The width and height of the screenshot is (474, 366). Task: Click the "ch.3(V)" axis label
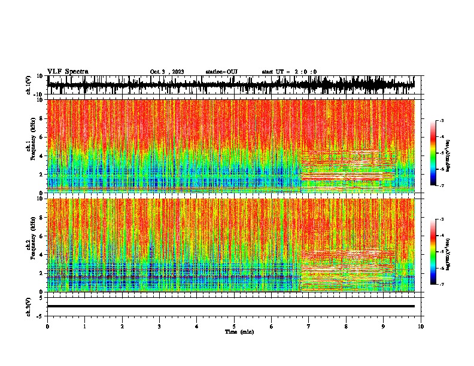[x=29, y=307]
